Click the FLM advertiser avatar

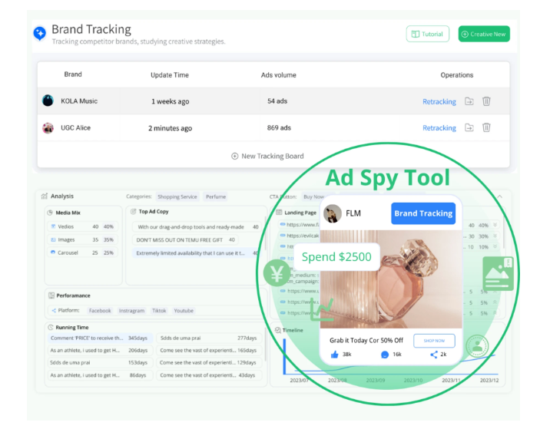point(333,213)
